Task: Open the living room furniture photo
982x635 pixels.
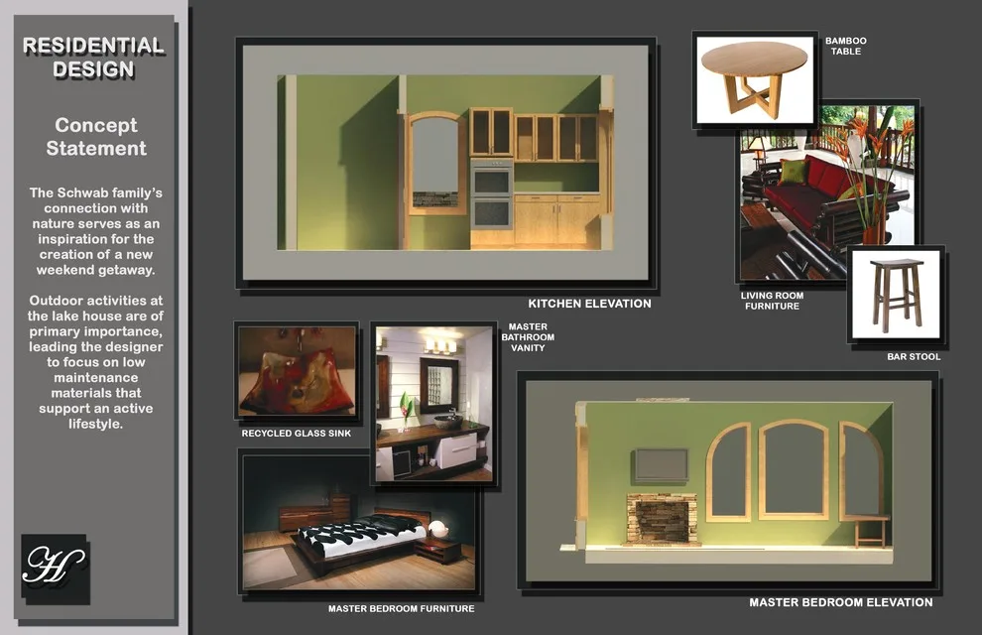Action: [826, 192]
